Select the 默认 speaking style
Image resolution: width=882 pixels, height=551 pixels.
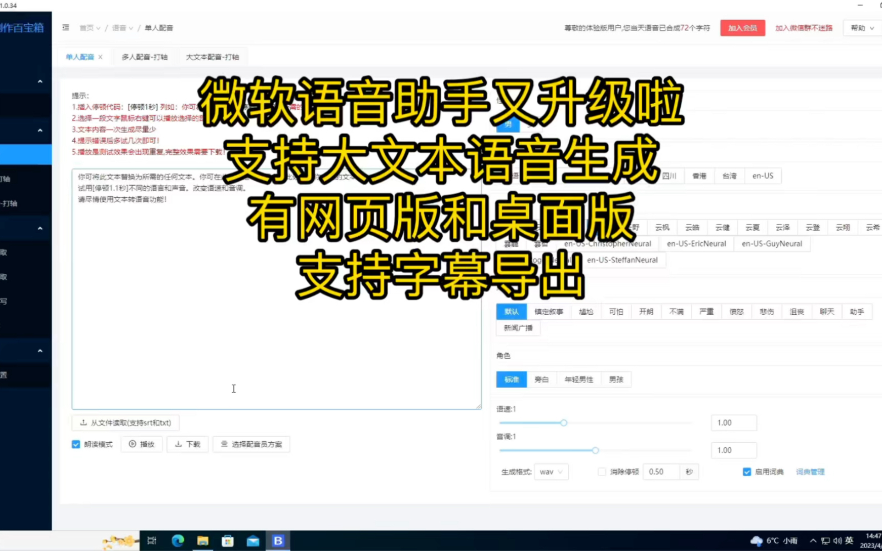[x=512, y=312]
